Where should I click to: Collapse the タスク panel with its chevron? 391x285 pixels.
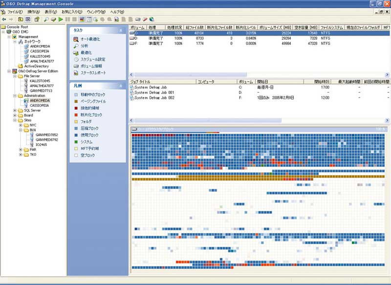pos(121,30)
